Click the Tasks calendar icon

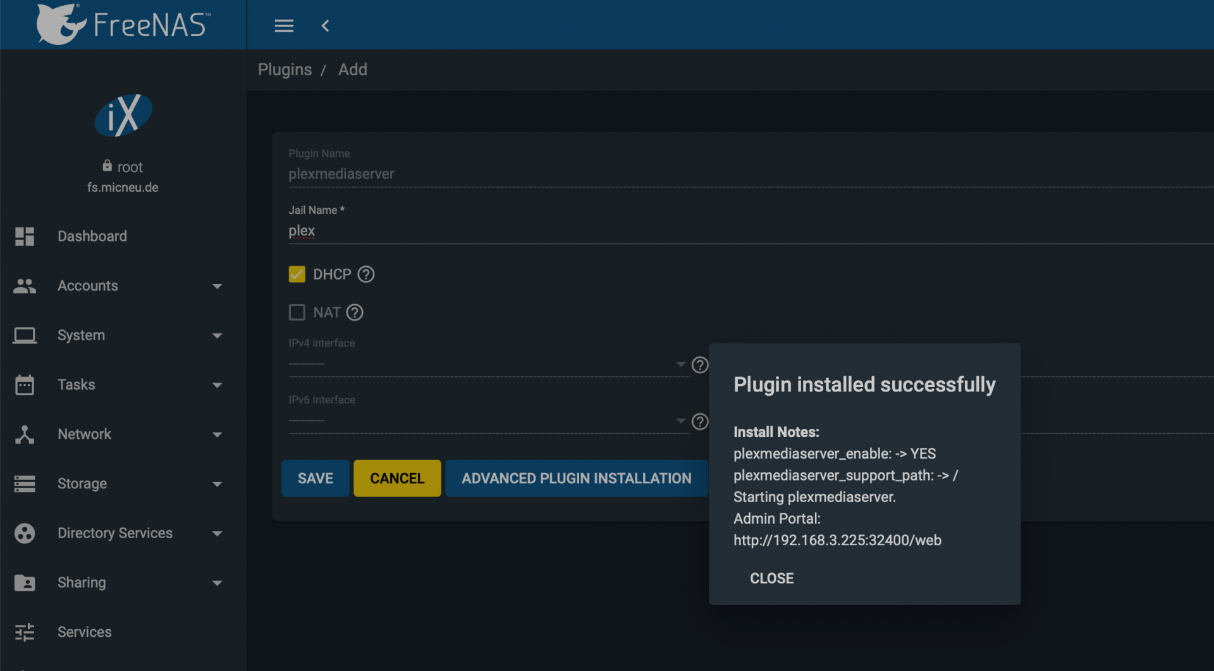[25, 385]
